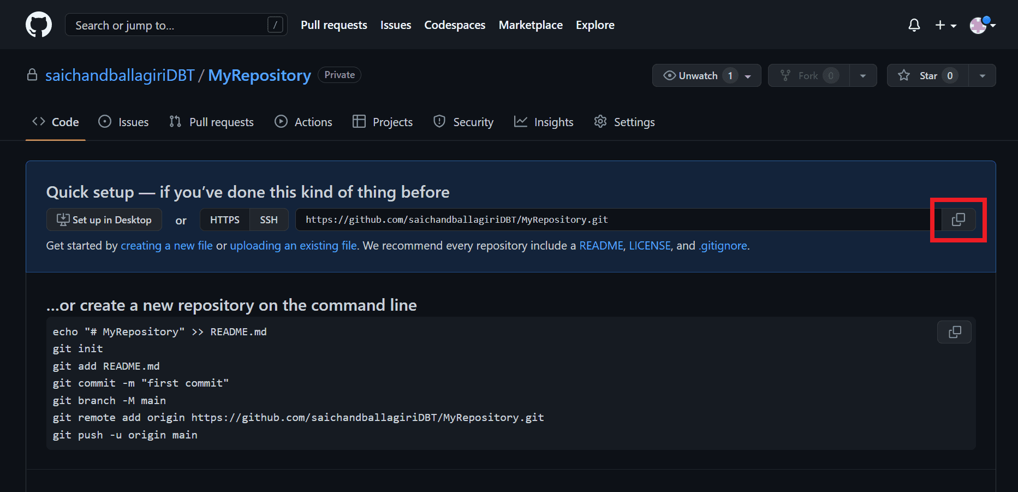The image size is (1018, 492).
Task: Open the Security tab
Action: [x=463, y=122]
